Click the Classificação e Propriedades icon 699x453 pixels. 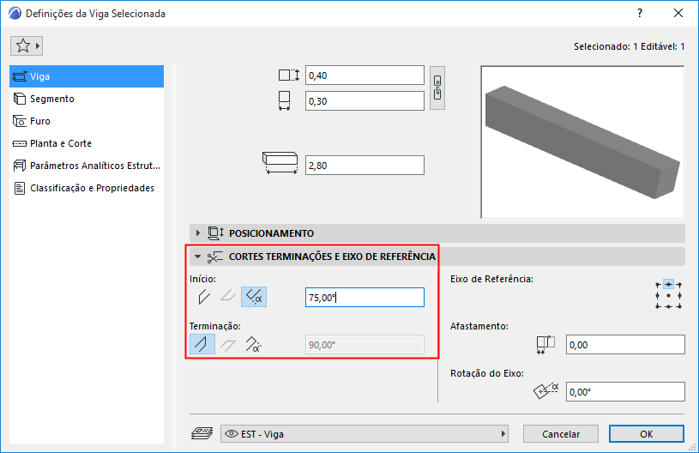click(x=20, y=188)
